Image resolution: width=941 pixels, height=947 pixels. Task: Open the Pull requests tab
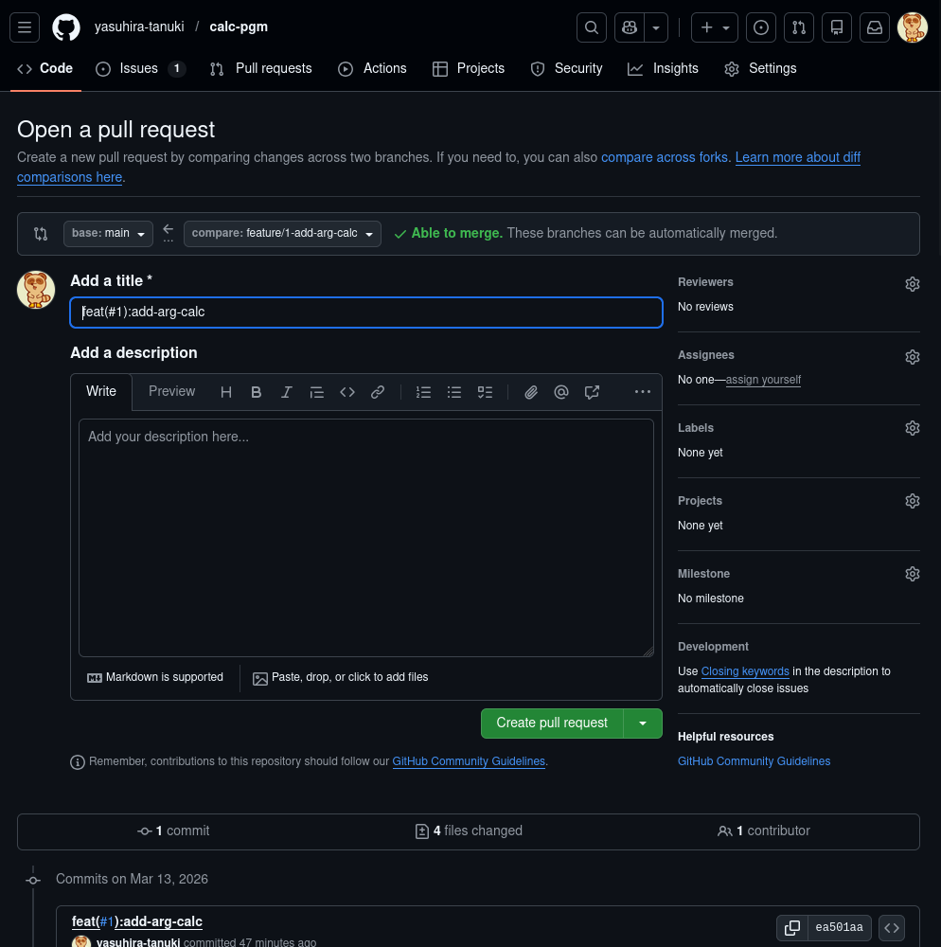(x=261, y=69)
